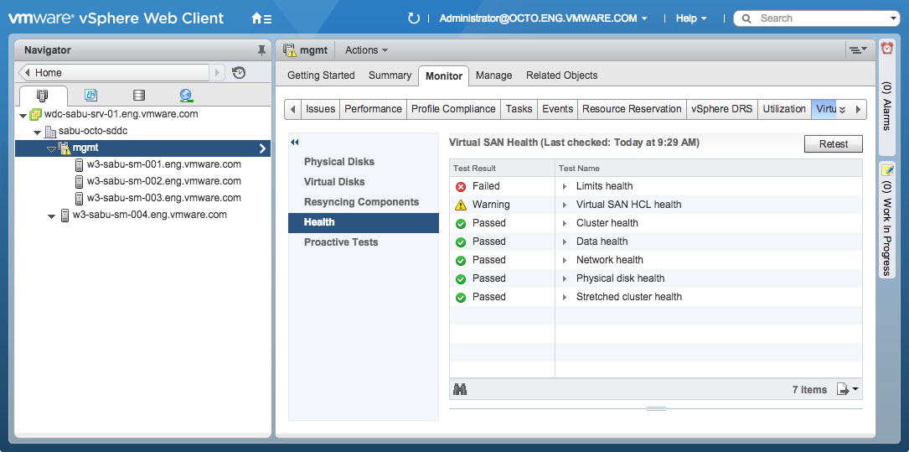Click the Alarms bell icon

click(887, 48)
